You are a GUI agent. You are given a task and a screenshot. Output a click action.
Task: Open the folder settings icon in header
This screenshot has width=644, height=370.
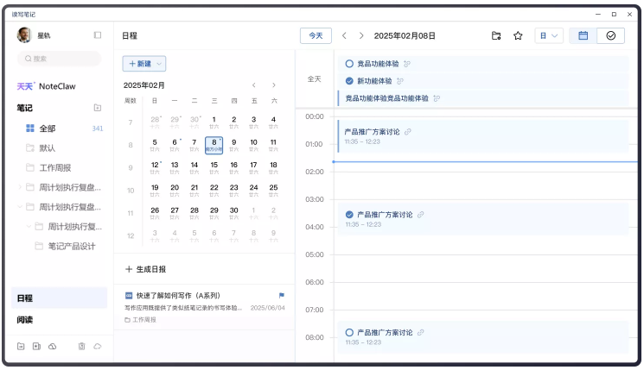[496, 35]
